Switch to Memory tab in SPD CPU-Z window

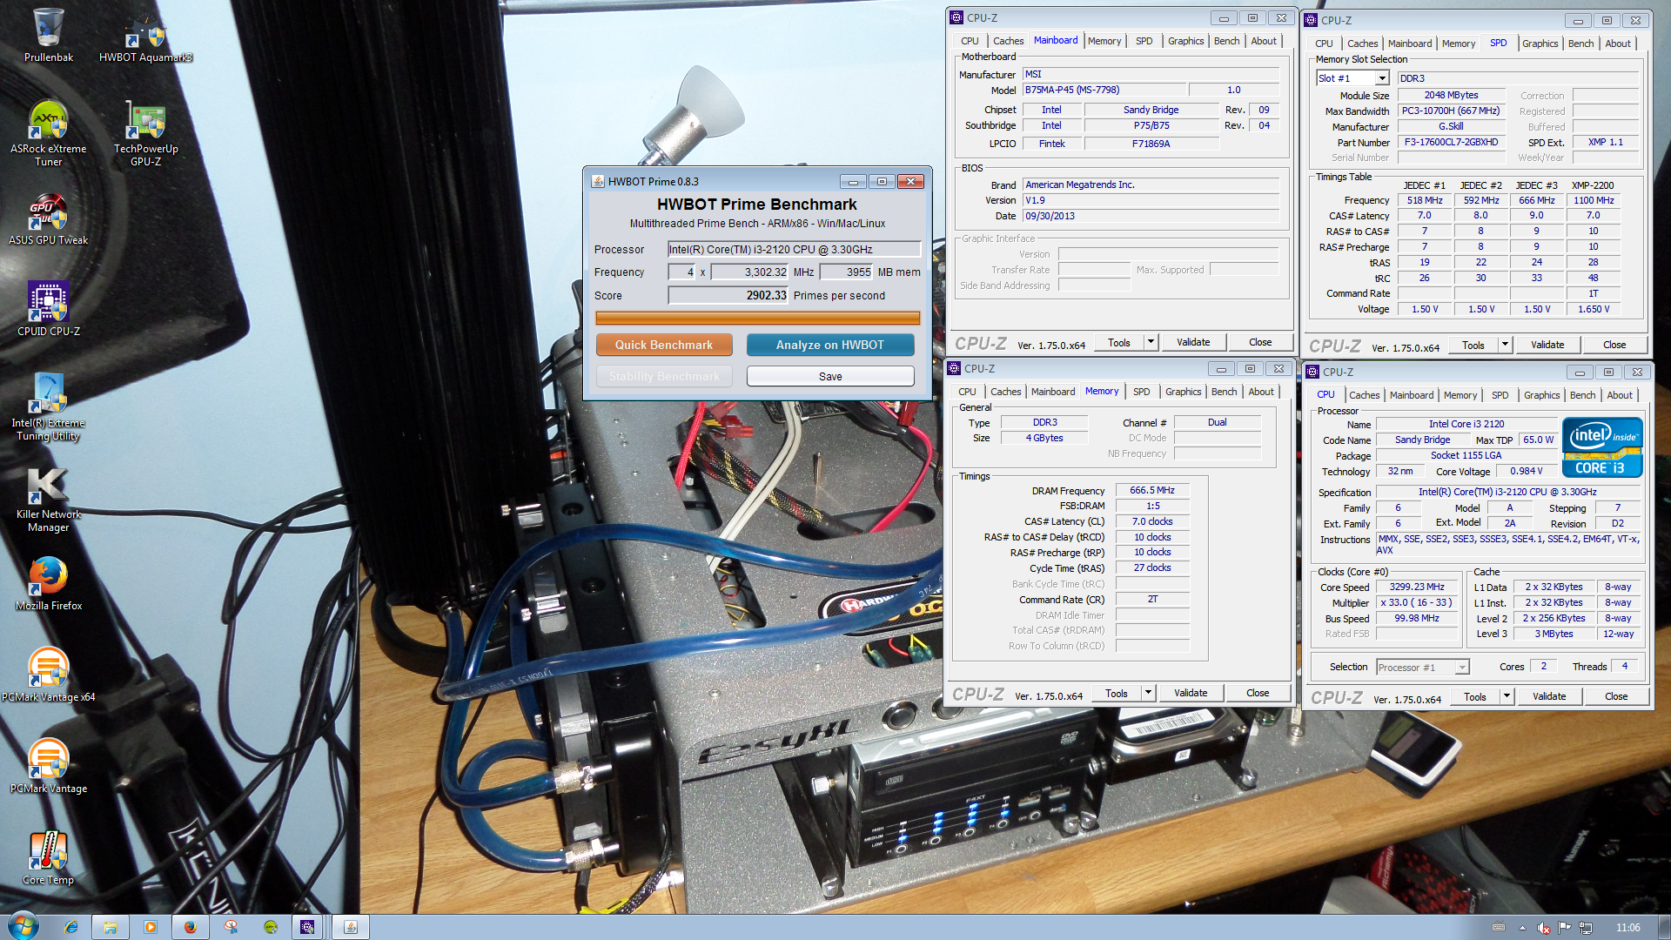pyautogui.click(x=1458, y=44)
